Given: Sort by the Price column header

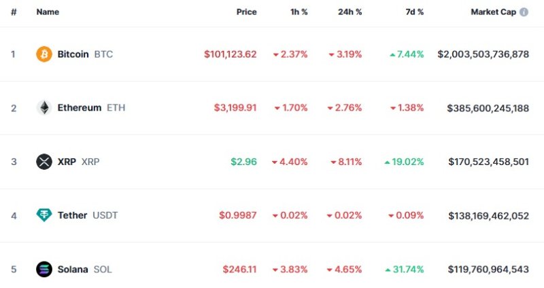Looking at the screenshot, I should pyautogui.click(x=246, y=12).
